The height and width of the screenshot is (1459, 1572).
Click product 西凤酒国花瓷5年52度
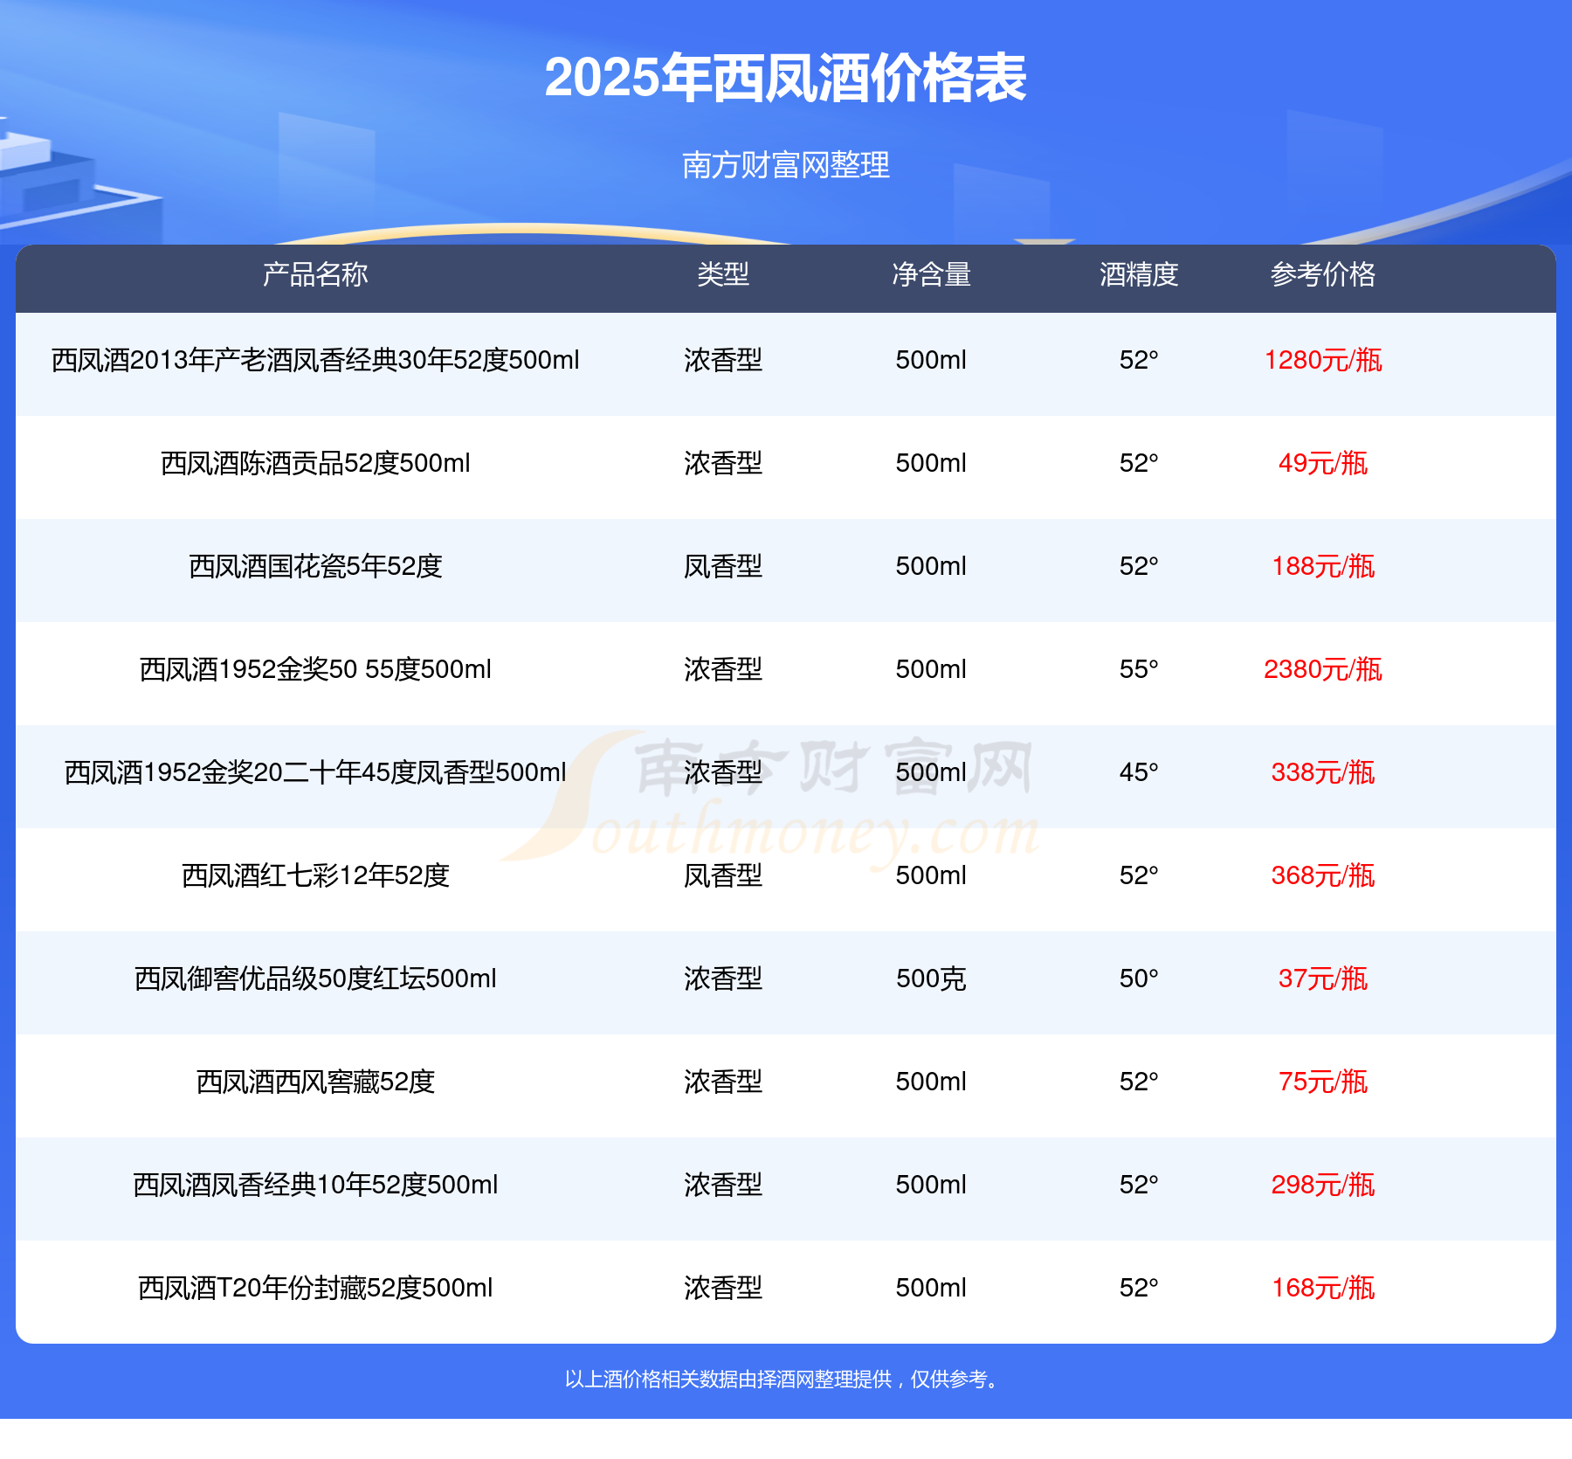(x=315, y=566)
